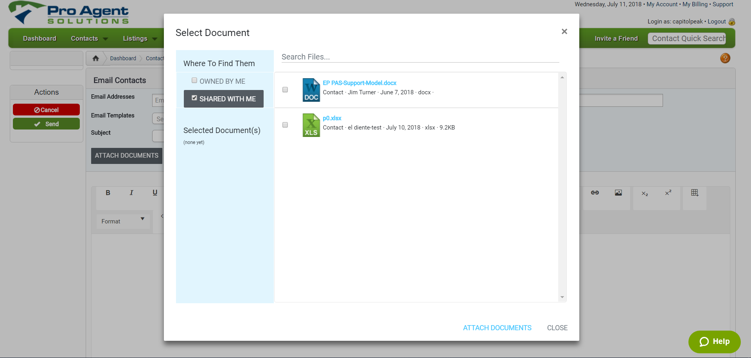
Task: Click the Pro Agent Solutions logo
Action: click(x=69, y=13)
